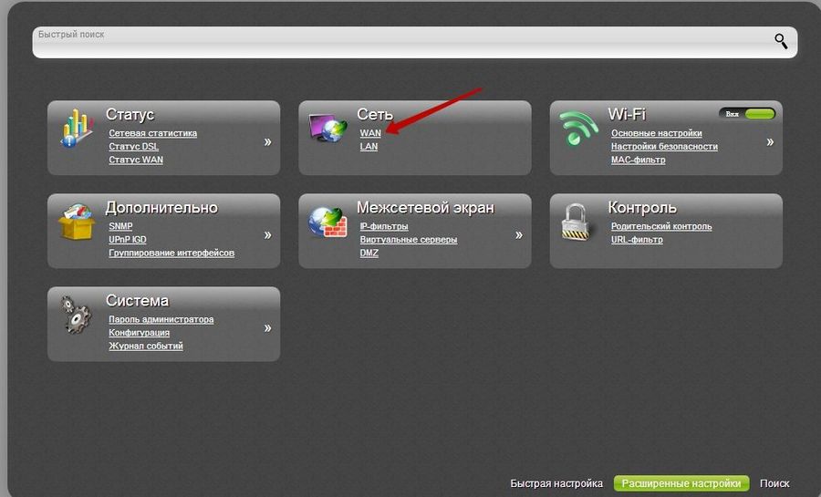Open Пароль администратора settings link

161,319
